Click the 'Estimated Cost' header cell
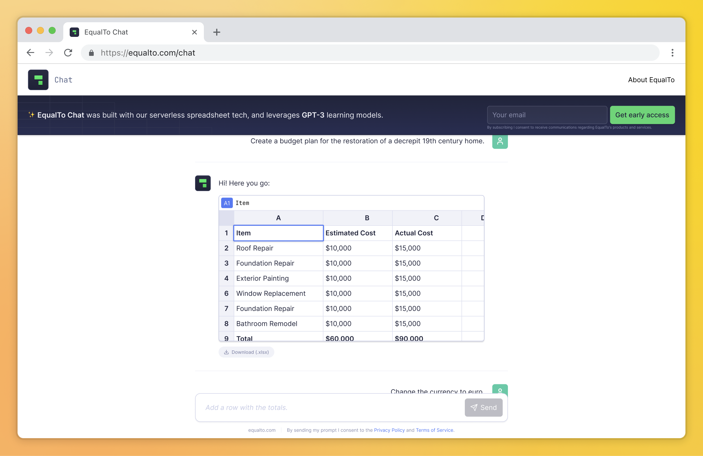Viewport: 703px width, 456px height. pos(358,233)
